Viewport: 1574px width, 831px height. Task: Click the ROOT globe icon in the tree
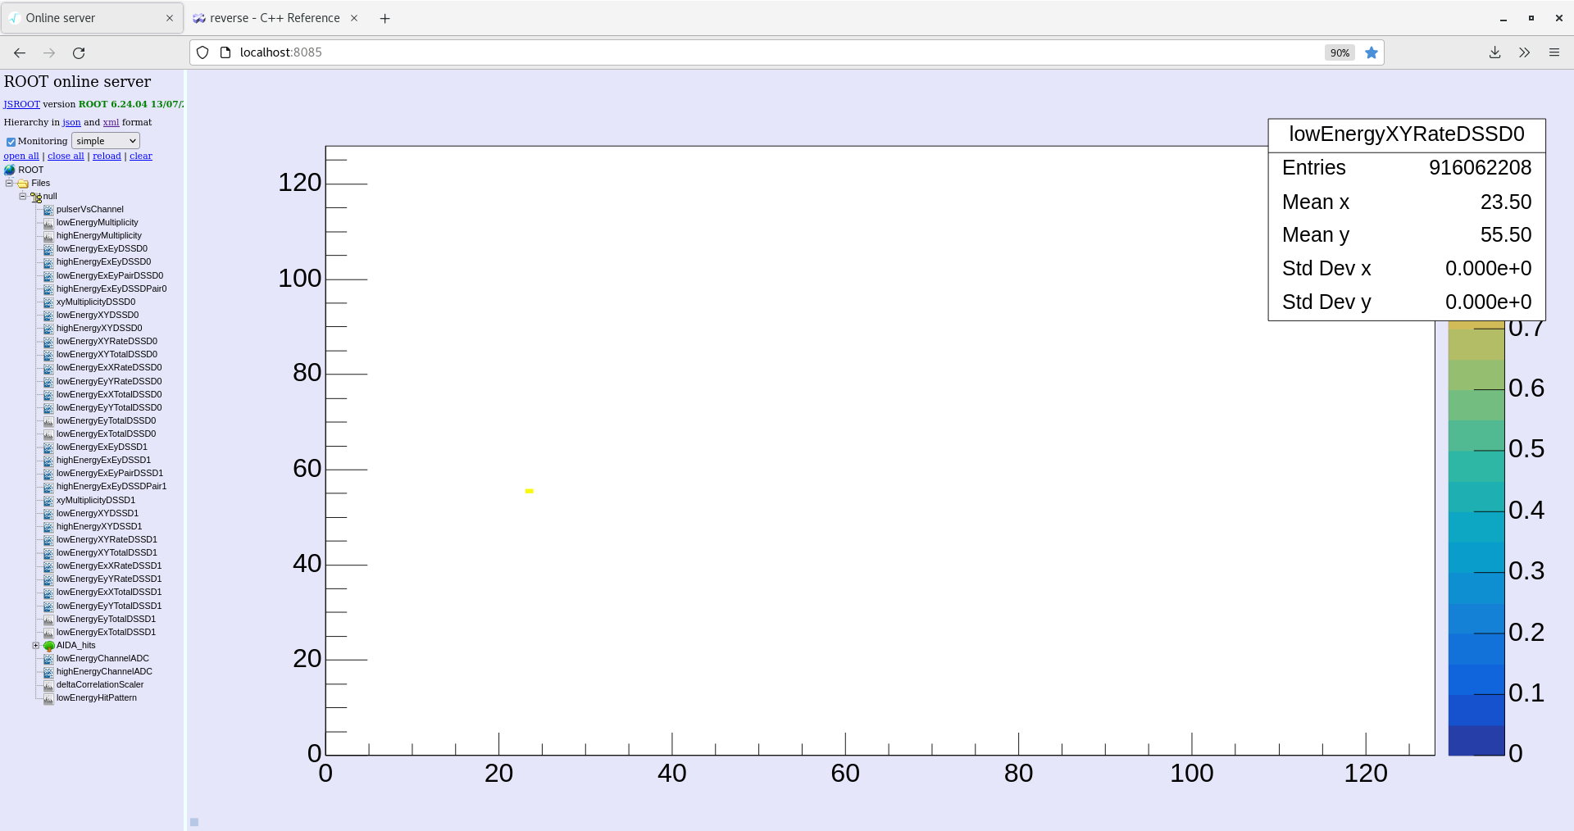10,170
